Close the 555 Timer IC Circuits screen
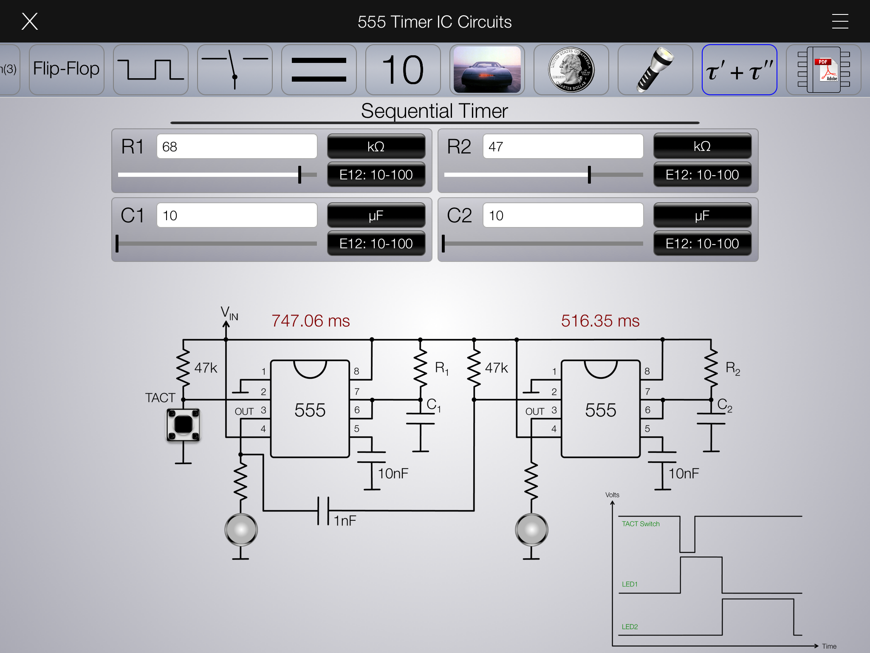Screen dimensions: 870x653 coord(30,21)
